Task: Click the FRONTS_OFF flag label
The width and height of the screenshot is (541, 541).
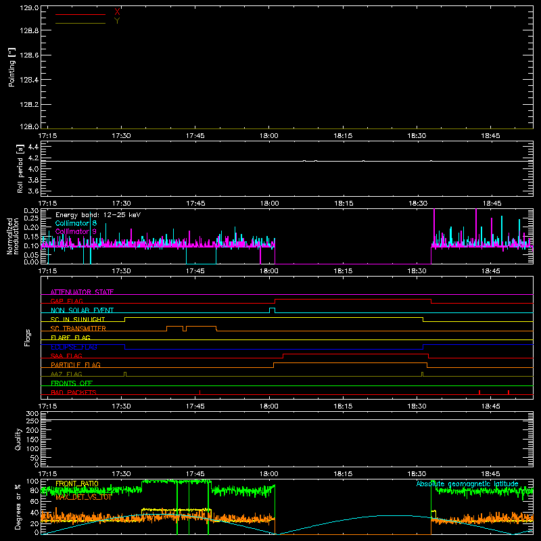Action: [72, 383]
